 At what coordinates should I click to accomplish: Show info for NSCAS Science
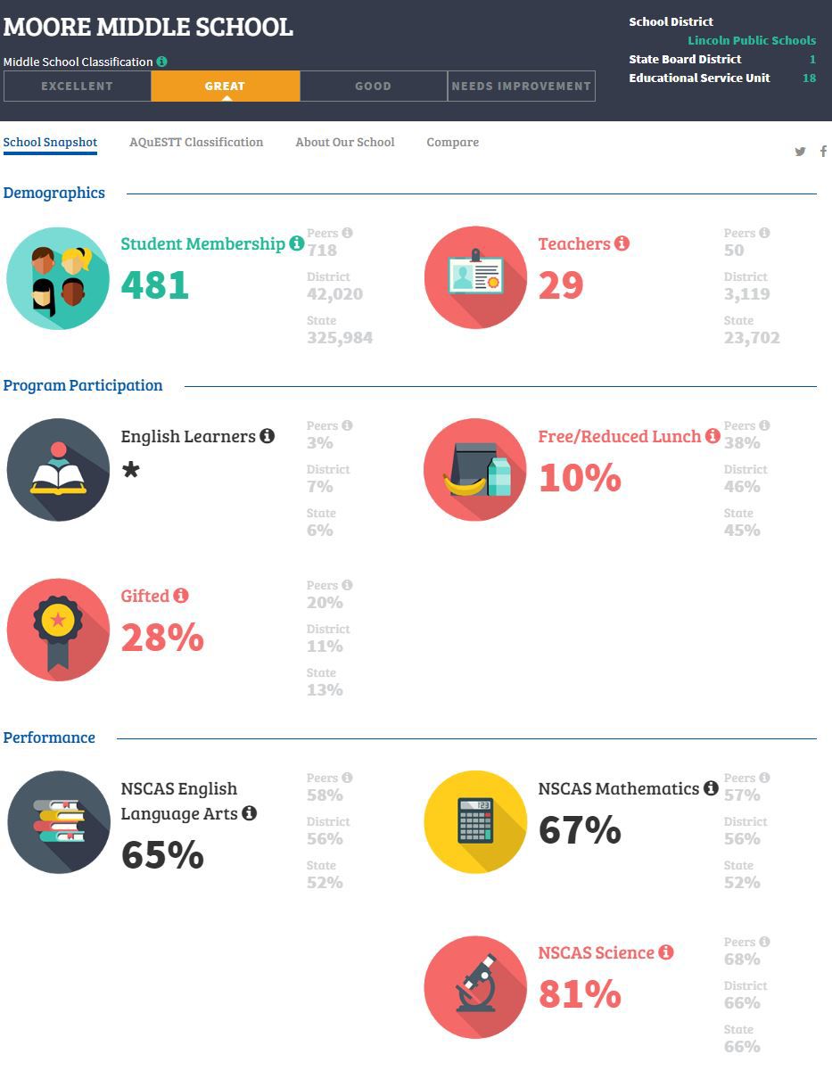666,952
